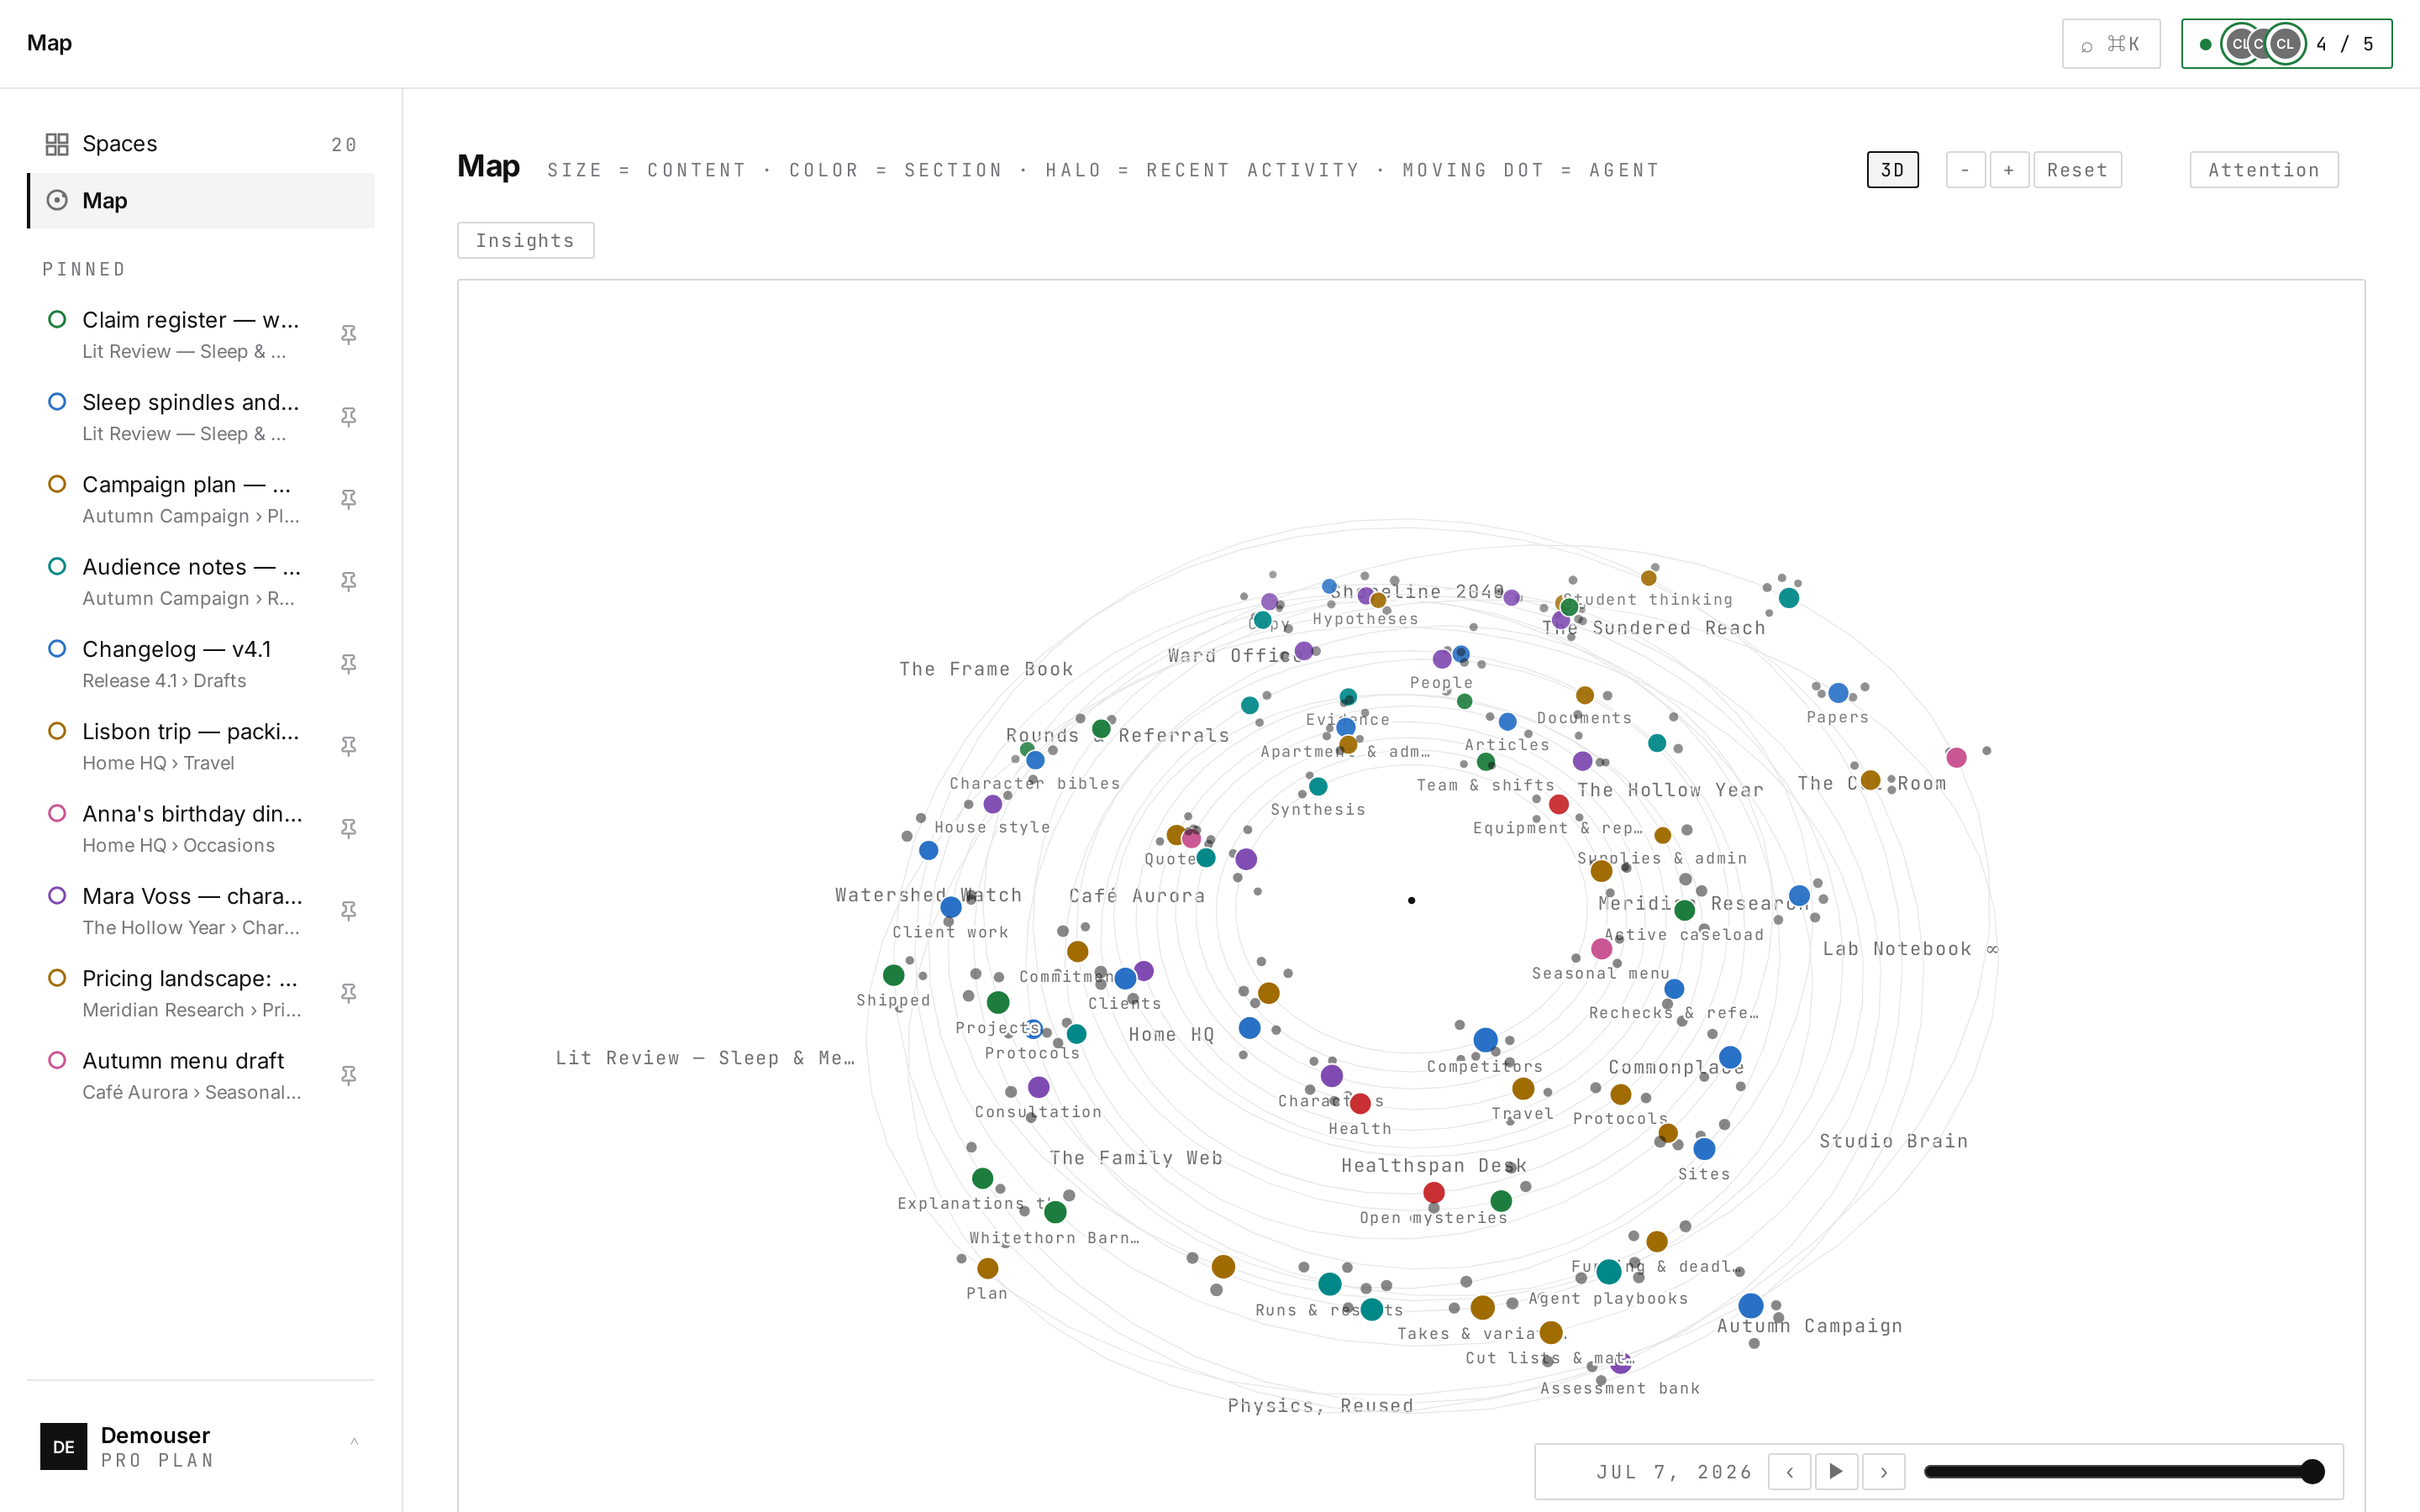Click the Watershed Watch label
The width and height of the screenshot is (2420, 1512).
[x=928, y=895]
